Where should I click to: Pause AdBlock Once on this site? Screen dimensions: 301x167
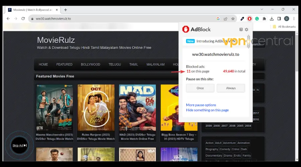pos(200,88)
